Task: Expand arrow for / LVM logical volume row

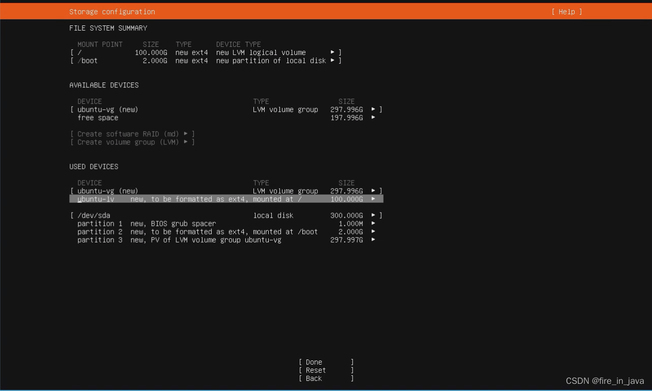Action: click(x=332, y=52)
